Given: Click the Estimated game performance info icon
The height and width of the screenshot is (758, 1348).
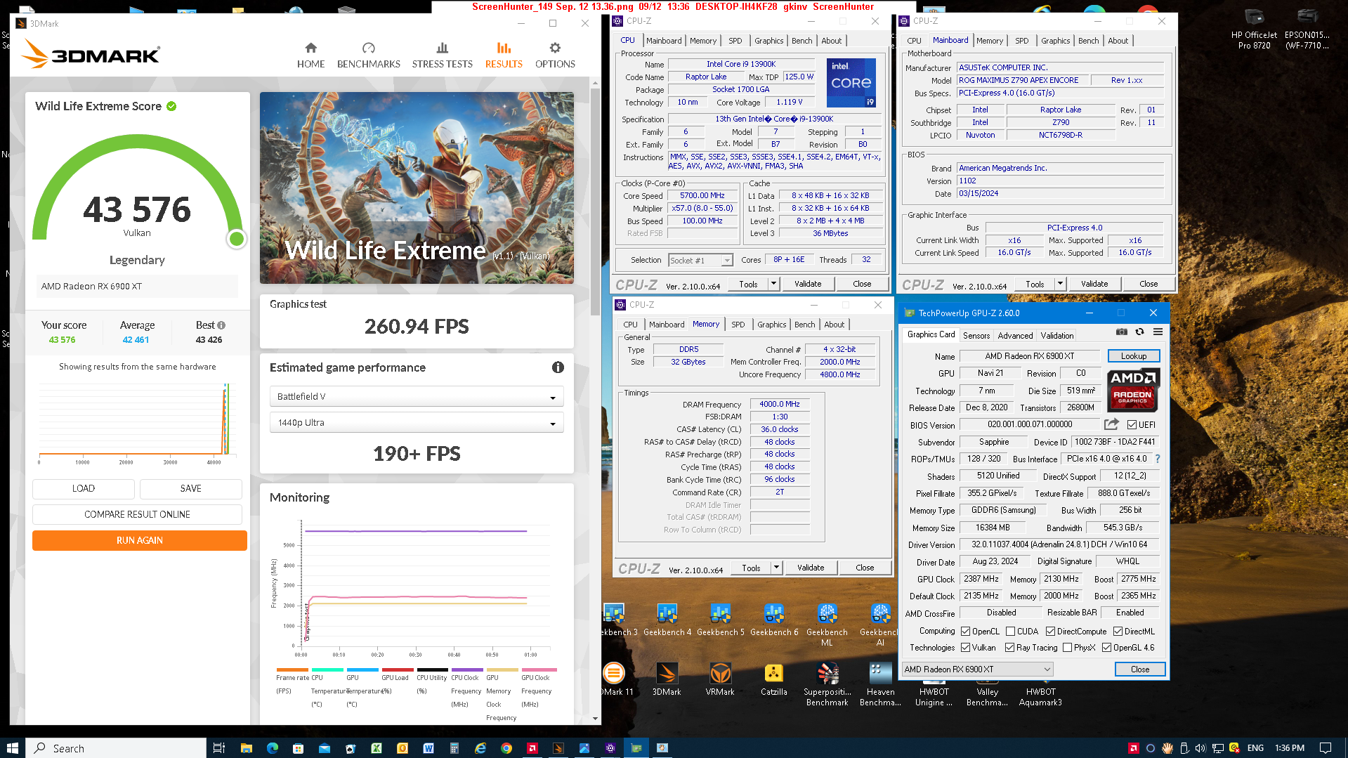Looking at the screenshot, I should (x=558, y=367).
